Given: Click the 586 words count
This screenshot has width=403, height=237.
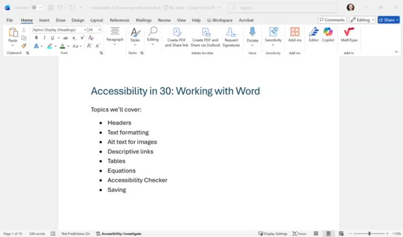Looking at the screenshot, I should 37,234.
